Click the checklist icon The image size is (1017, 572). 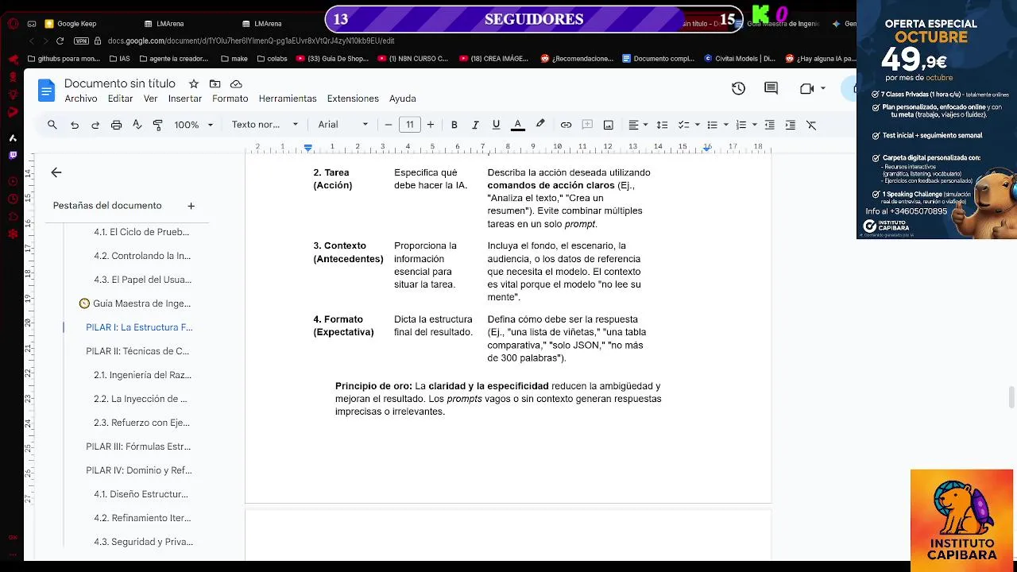pyautogui.click(x=683, y=125)
